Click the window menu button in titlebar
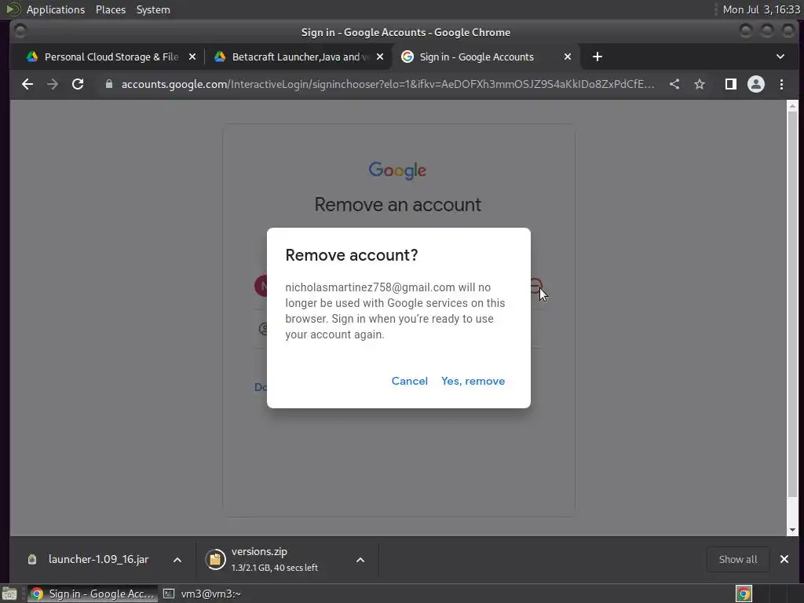Image resolution: width=804 pixels, height=603 pixels. pos(20,31)
